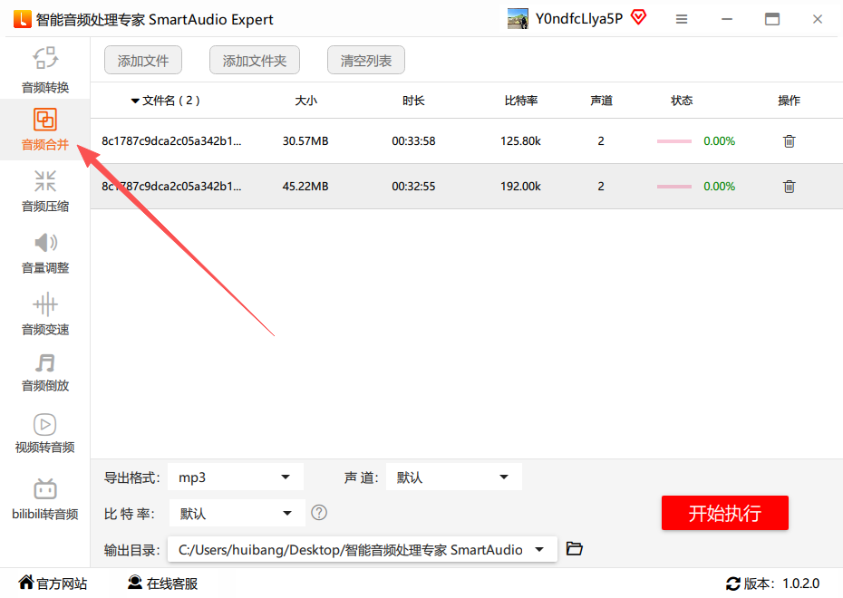Open the 音频倒放 reverse playback tool
Viewport: 843px width, 598px height.
45,372
